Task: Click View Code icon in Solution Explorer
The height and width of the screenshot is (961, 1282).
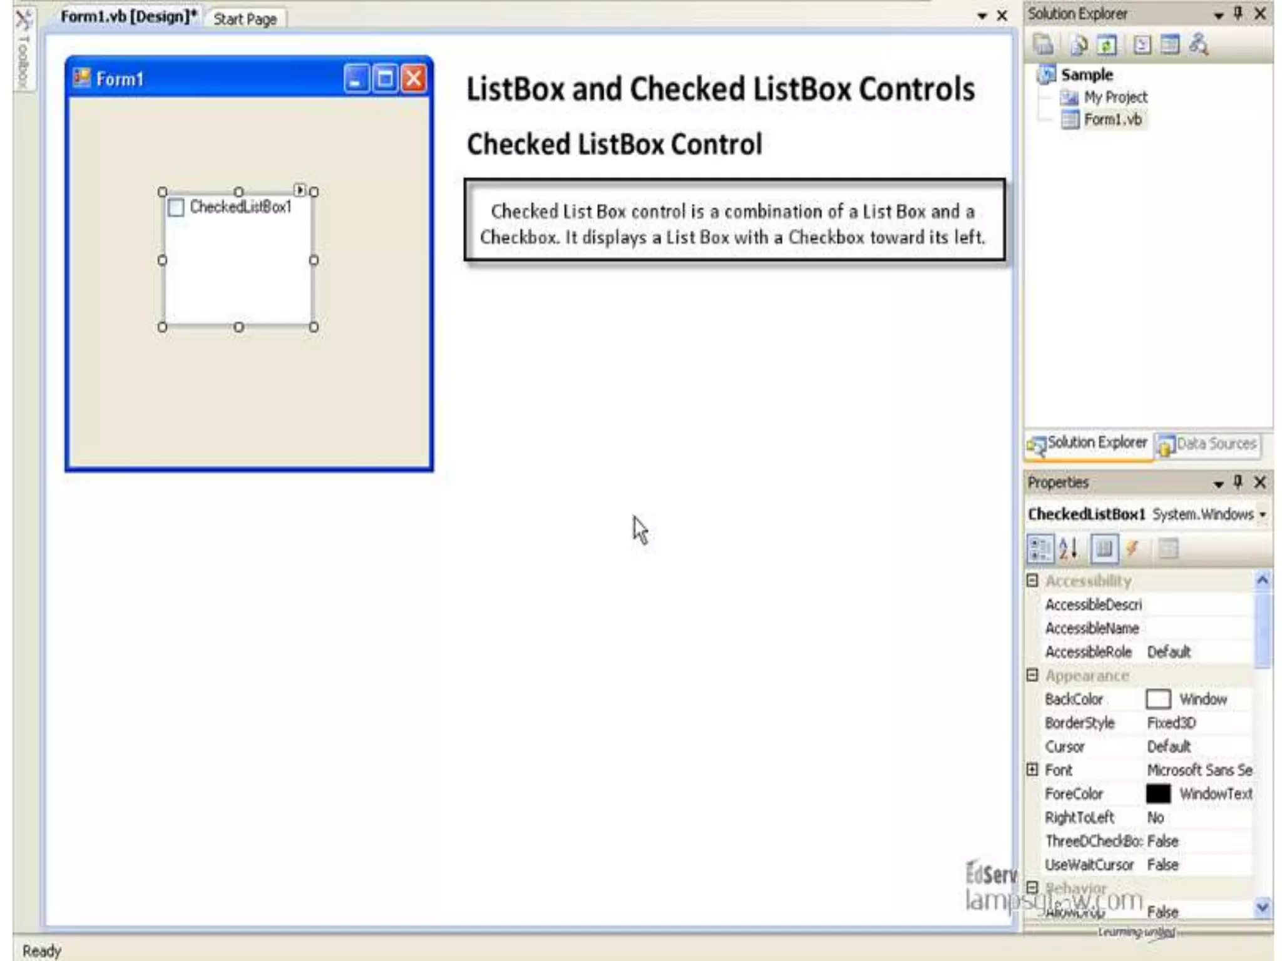Action: coord(1142,44)
